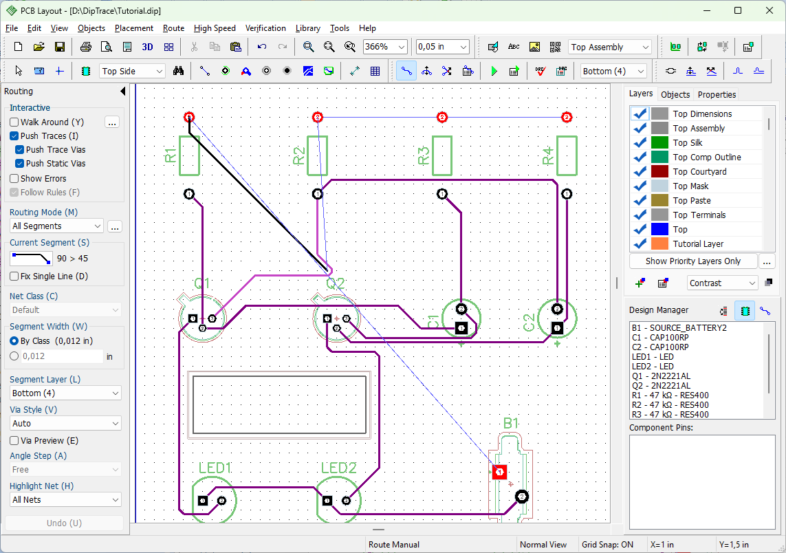The width and height of the screenshot is (786, 553).
Task: Select the Place Ratline tool
Action: pos(204,71)
